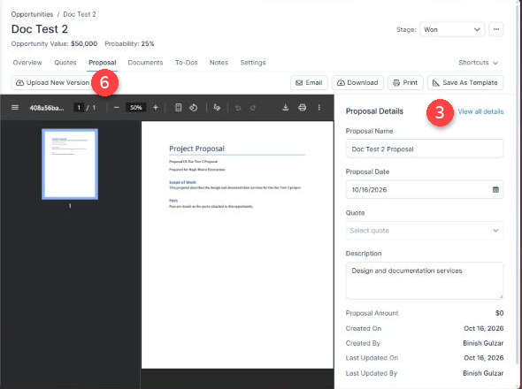This screenshot has width=522, height=389.
Task: Click the Last Updated On date value
Action: 484,358
